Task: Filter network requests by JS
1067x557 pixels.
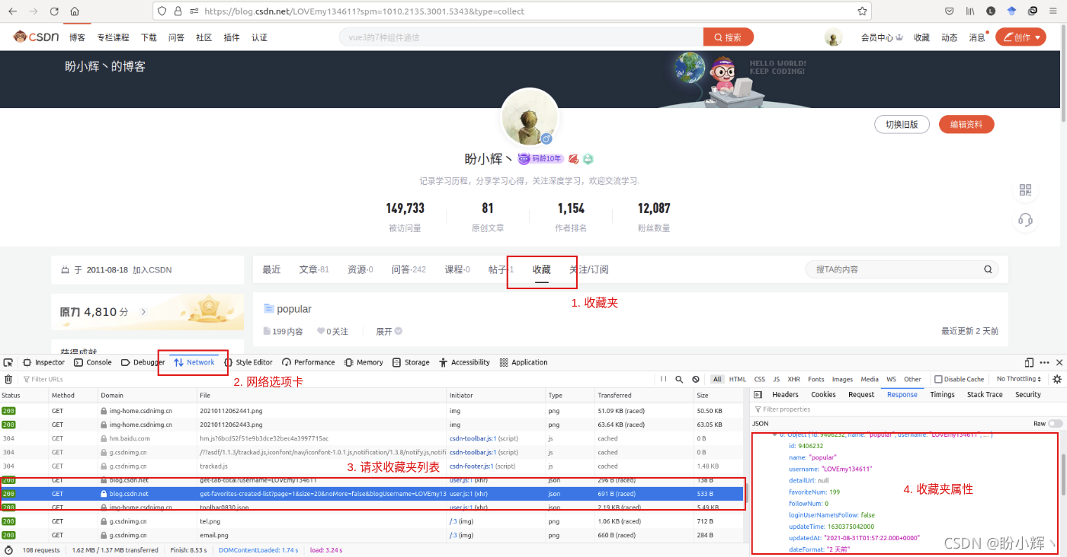Action: pyautogui.click(x=777, y=379)
